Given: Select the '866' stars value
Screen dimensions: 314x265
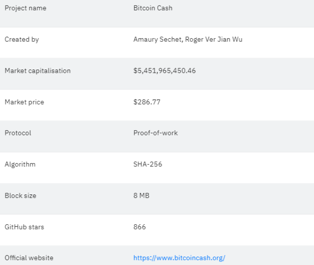Looking at the screenshot, I should click(139, 227).
